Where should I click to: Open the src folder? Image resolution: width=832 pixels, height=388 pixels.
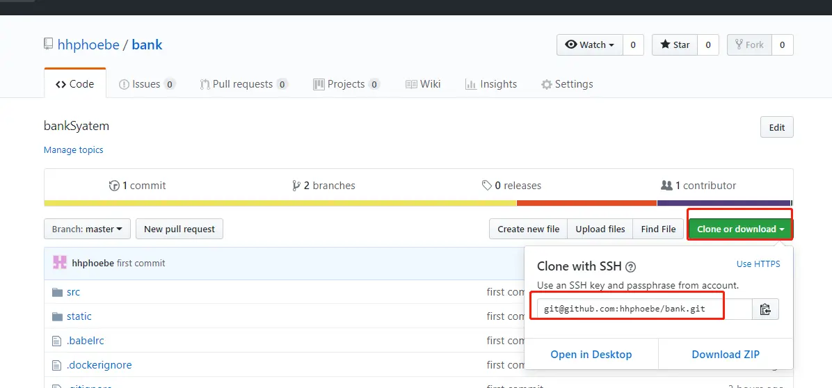(73, 292)
